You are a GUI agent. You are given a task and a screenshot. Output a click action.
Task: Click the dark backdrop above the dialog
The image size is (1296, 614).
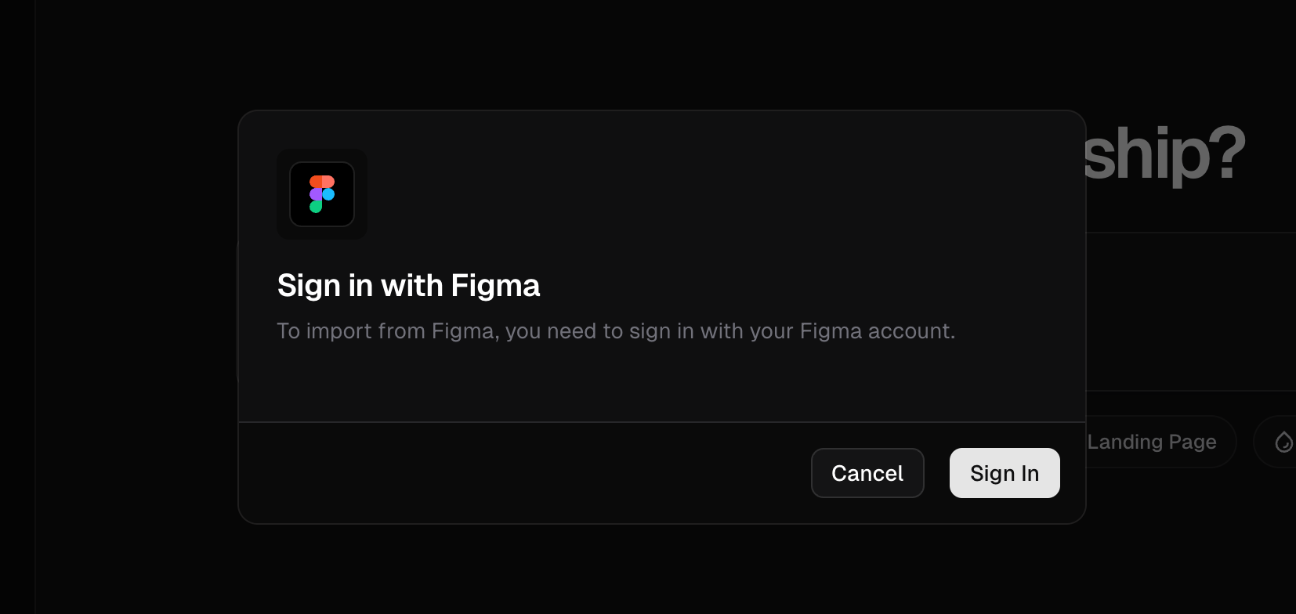coord(662,55)
